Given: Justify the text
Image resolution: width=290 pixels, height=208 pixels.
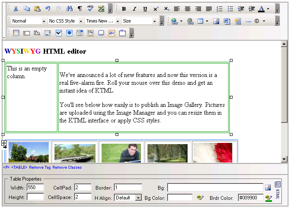Looking at the screenshot, I should (209, 9).
